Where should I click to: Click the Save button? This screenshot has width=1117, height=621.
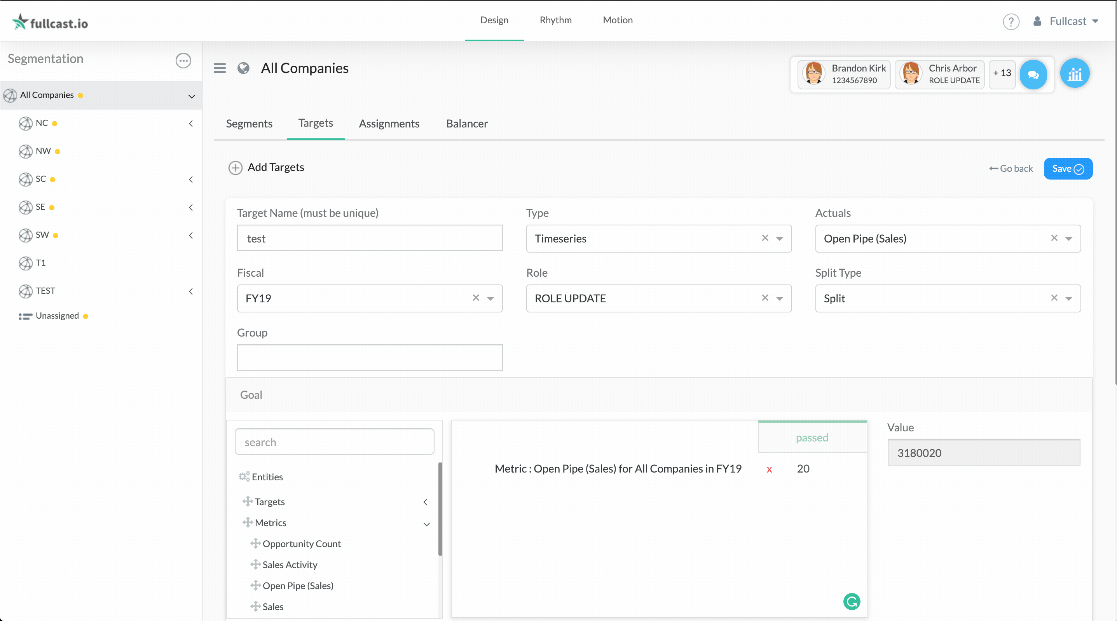pyautogui.click(x=1068, y=168)
